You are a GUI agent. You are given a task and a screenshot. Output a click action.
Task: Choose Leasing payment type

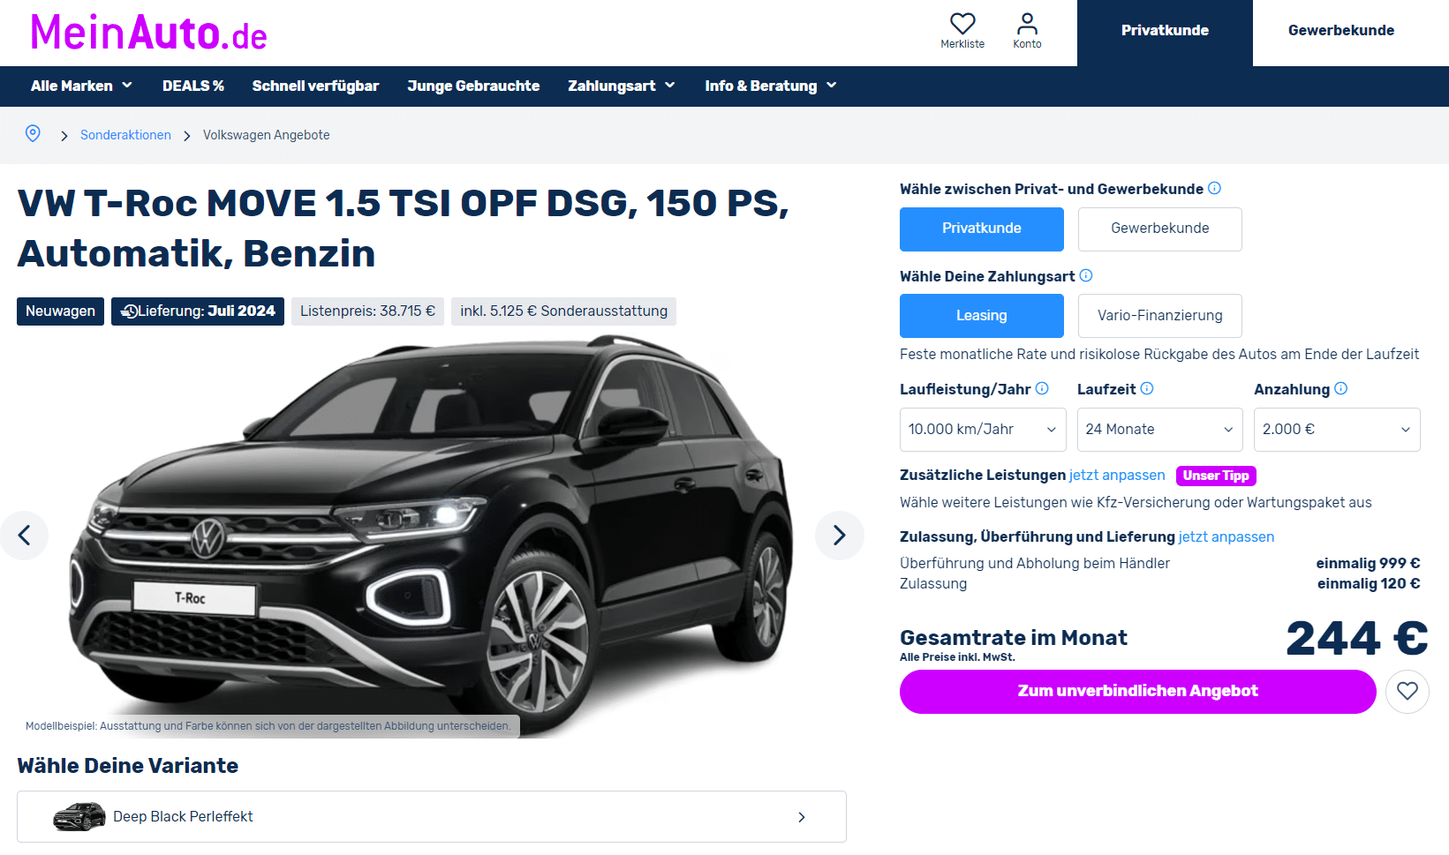(982, 316)
